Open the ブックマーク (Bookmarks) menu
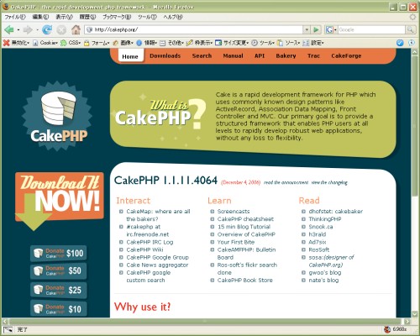Screen dimensions: 420x336 point(117,17)
